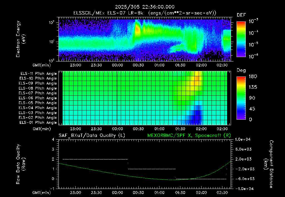Click the 10^0 tick on electron energy axis
Screen dimensions: 285x197
point(51,60)
